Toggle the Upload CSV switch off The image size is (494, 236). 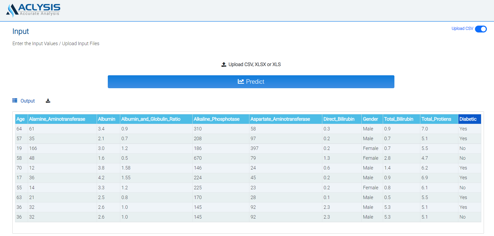pos(481,29)
